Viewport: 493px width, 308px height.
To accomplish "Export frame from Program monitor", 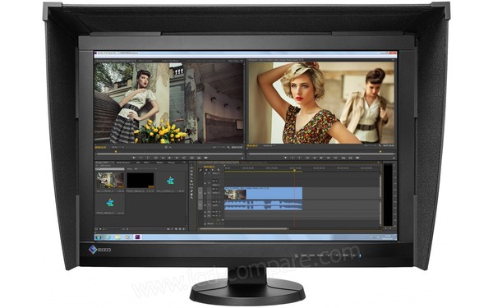I will click(357, 158).
